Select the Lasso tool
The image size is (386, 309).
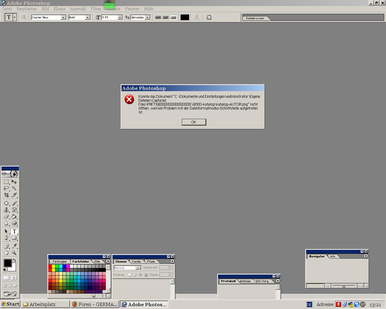(x=6, y=188)
